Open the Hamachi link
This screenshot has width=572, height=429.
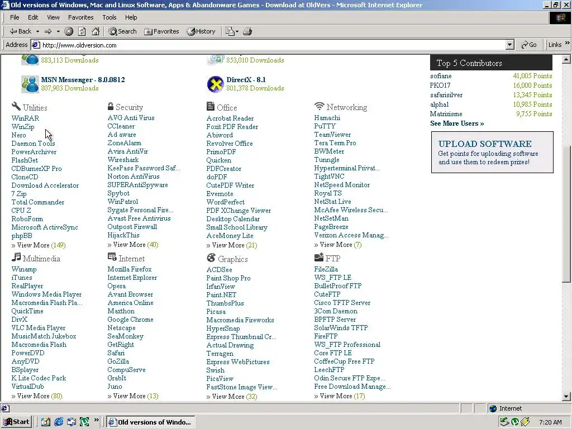tap(327, 118)
